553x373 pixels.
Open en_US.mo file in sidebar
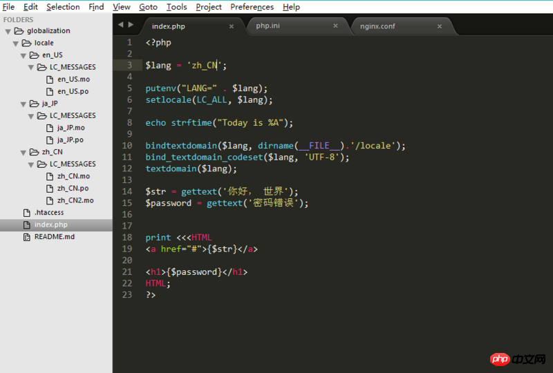click(x=73, y=79)
